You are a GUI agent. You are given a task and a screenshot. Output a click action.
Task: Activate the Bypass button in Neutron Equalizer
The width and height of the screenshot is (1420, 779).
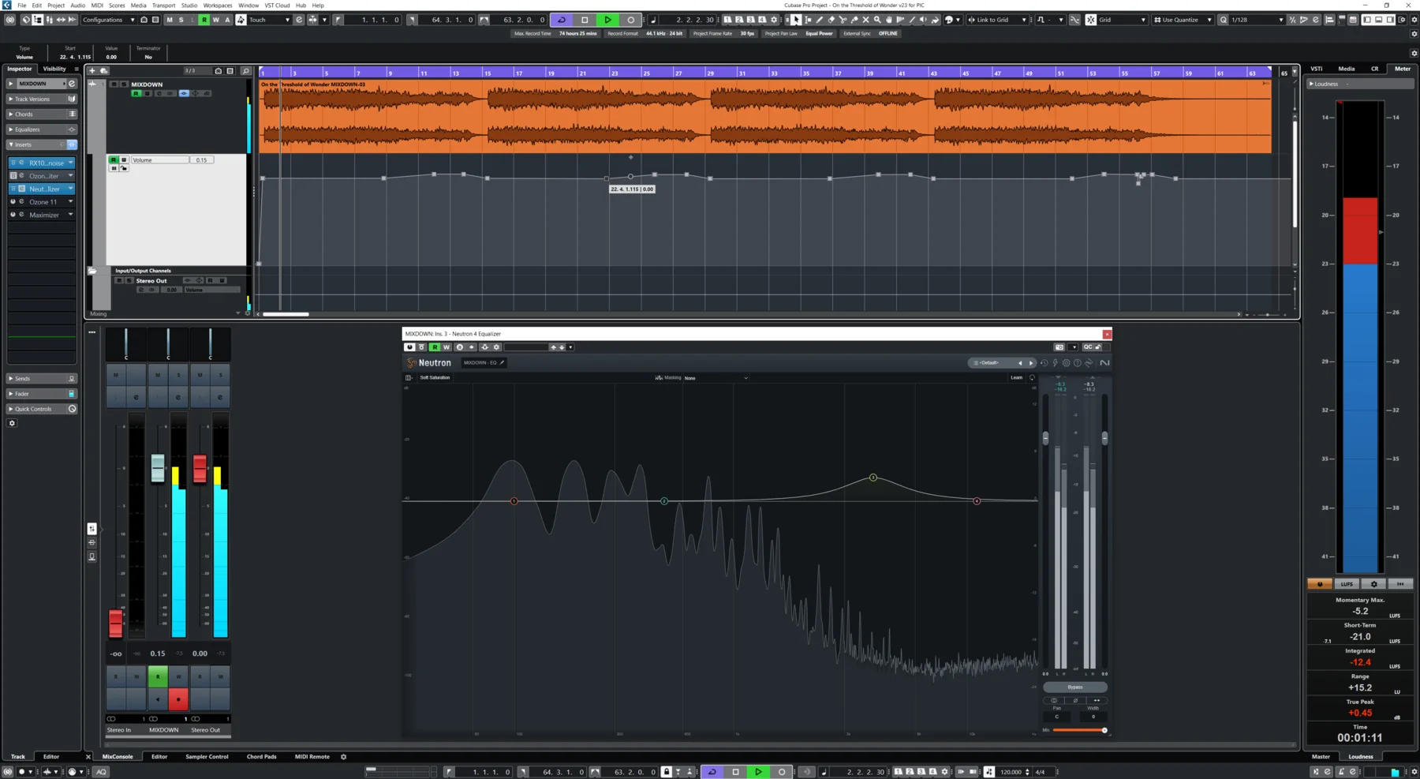[x=1074, y=687]
